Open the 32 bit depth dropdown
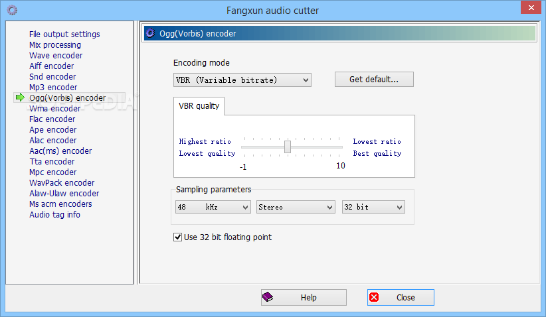546x317 pixels. (x=373, y=207)
